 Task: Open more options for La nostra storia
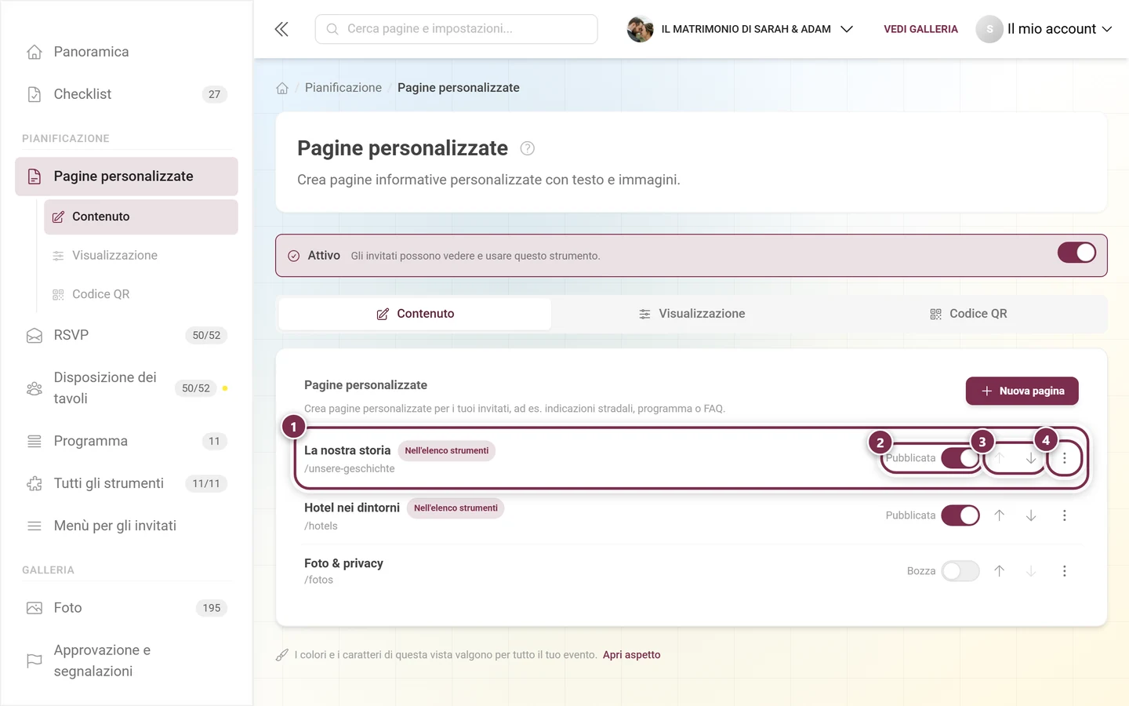1064,458
